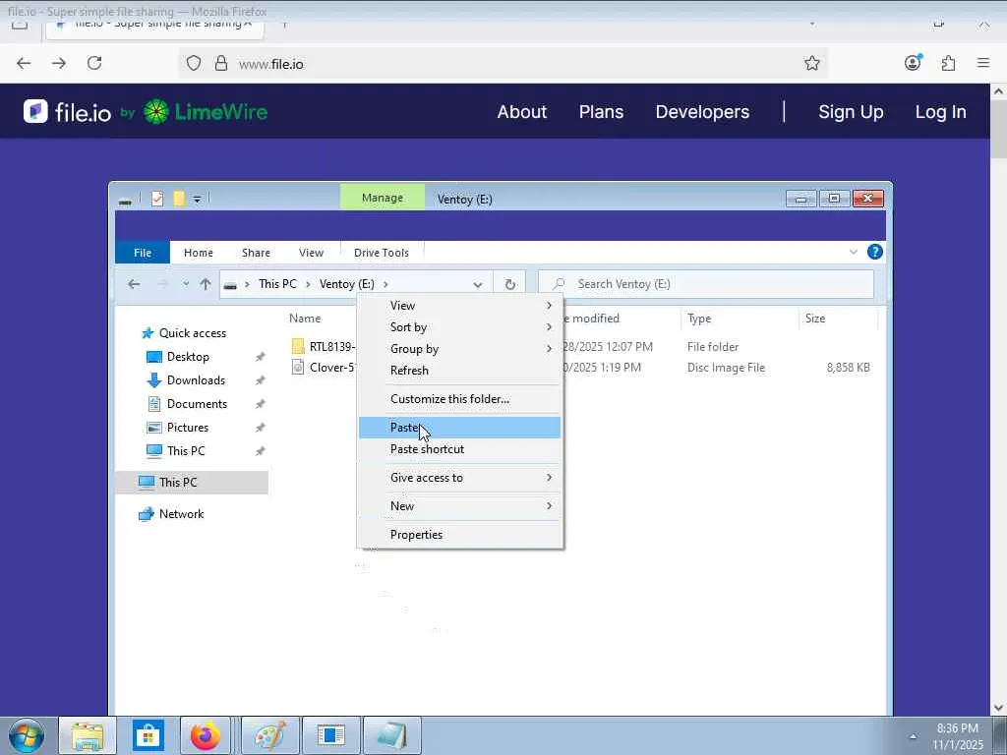Open Customize Quick Access Toolbar dropdown
Viewport: 1007px width, 755px height.
pos(197,200)
